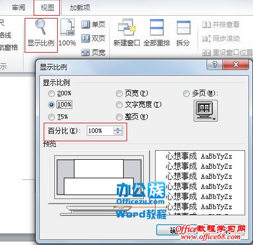Switch to the 审阅 review tab
Screen dimensions: 253x245
pos(18,8)
